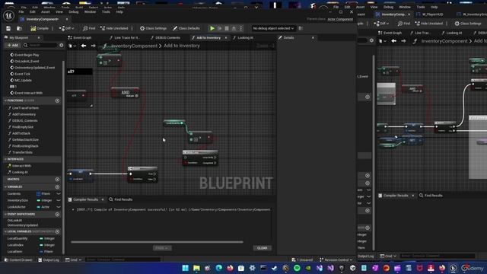Navigate forward with the right arrow
This screenshot has height=274, width=487.
[93, 46]
